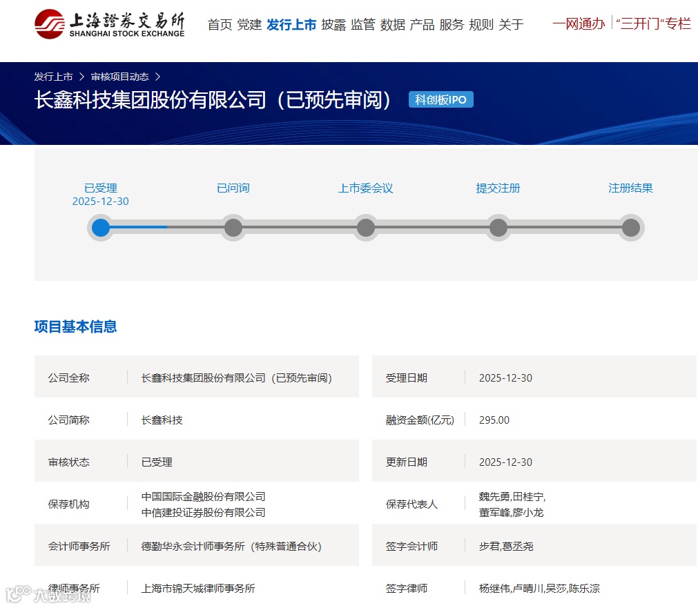Click the 科创板IPO badge

(x=440, y=99)
